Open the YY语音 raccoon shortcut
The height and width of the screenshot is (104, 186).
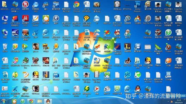tap(46, 47)
